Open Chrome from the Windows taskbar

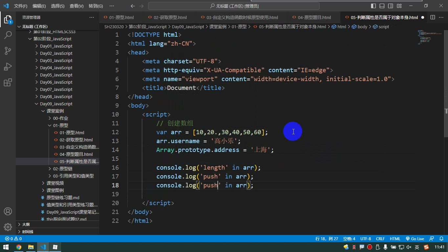click(19, 247)
